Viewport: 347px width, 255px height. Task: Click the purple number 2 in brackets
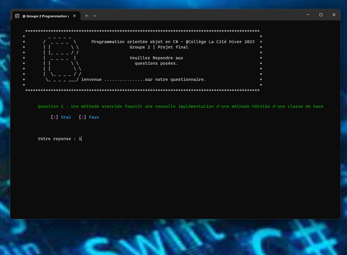(x=82, y=117)
